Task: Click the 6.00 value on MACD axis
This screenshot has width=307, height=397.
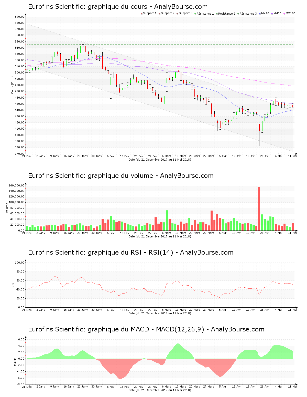Action: point(21,339)
